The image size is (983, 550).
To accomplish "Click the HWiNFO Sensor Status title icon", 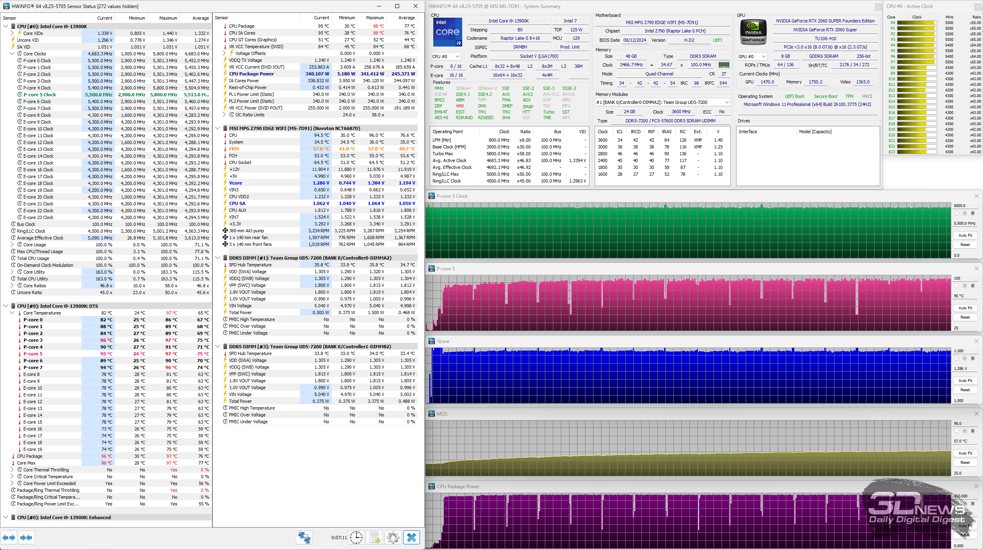I will point(6,6).
